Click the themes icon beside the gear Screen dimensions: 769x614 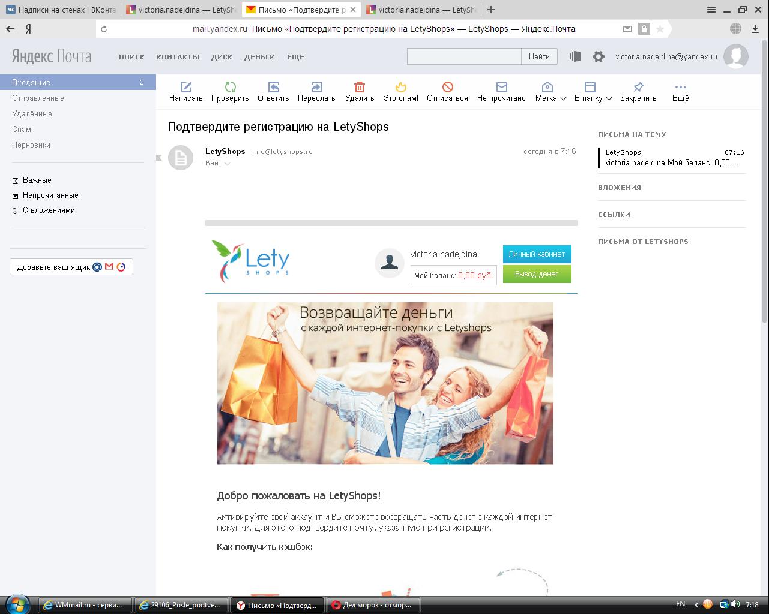pyautogui.click(x=574, y=56)
